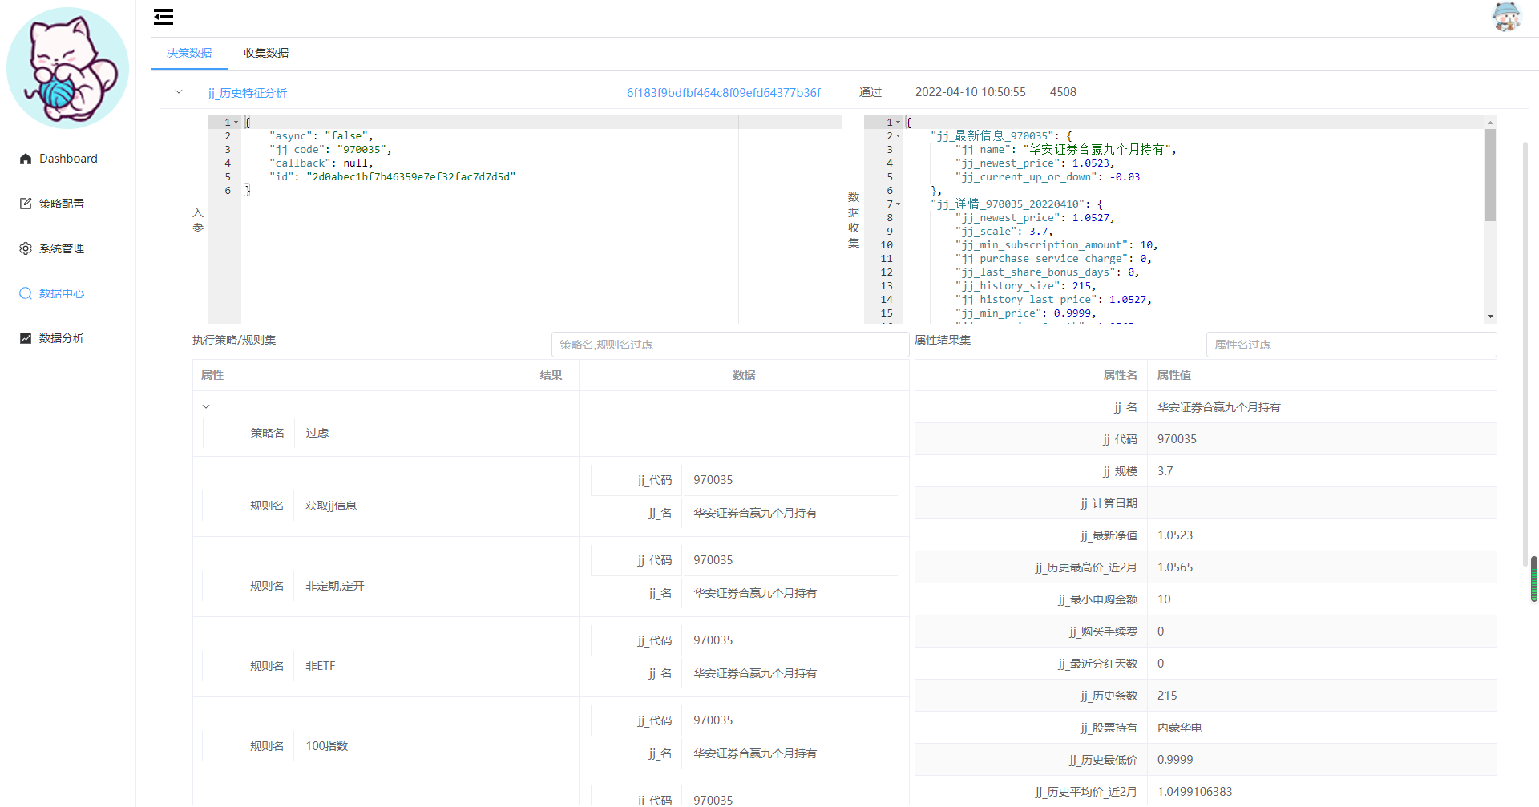Click the jj_计算日期 attribute name
This screenshot has width=1539, height=807.
coord(1109,503)
